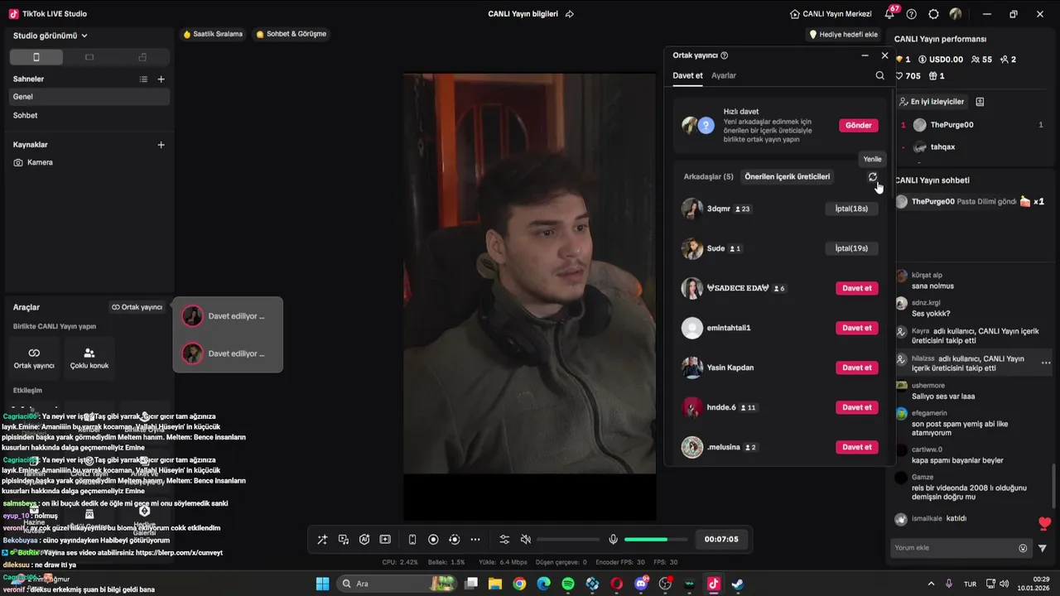The width and height of the screenshot is (1060, 596).
Task: Open the Ortak yayıncı tool in Araçlar header
Action: click(137, 307)
